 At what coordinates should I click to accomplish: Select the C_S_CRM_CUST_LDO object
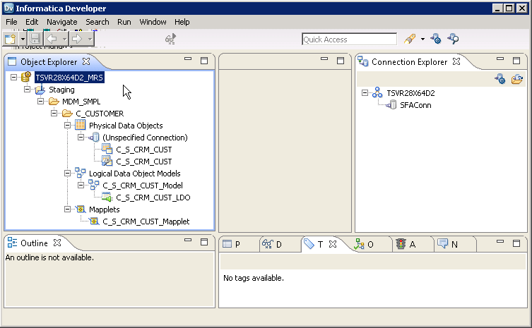(153, 198)
